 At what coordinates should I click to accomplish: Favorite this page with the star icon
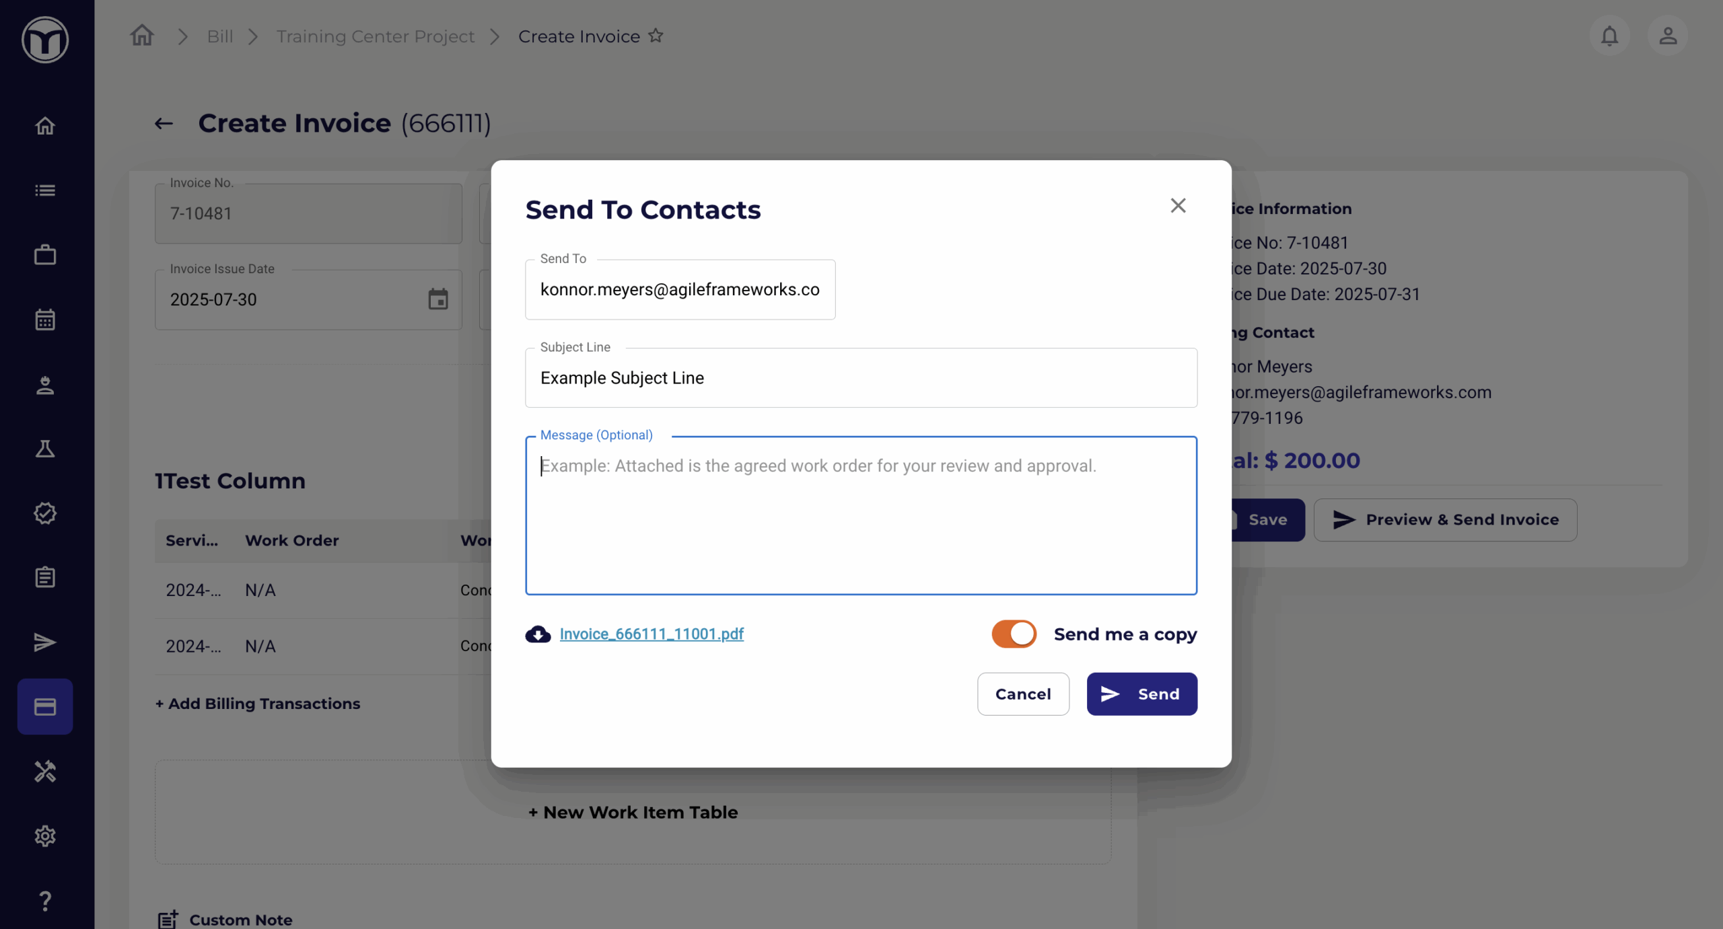tap(656, 36)
